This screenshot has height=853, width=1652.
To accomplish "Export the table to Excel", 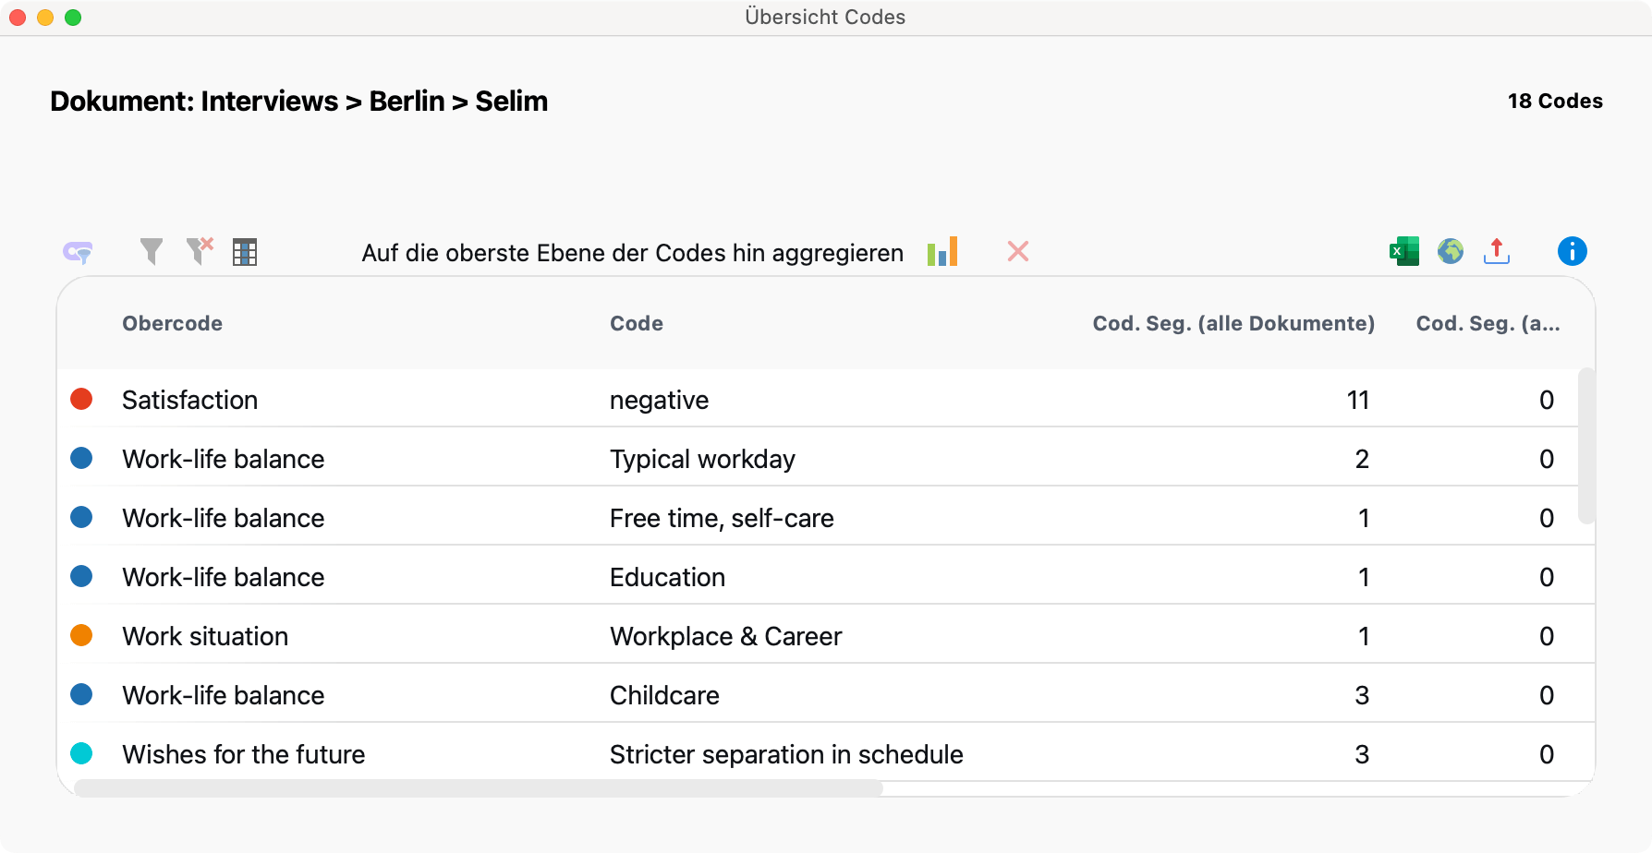I will tap(1403, 251).
